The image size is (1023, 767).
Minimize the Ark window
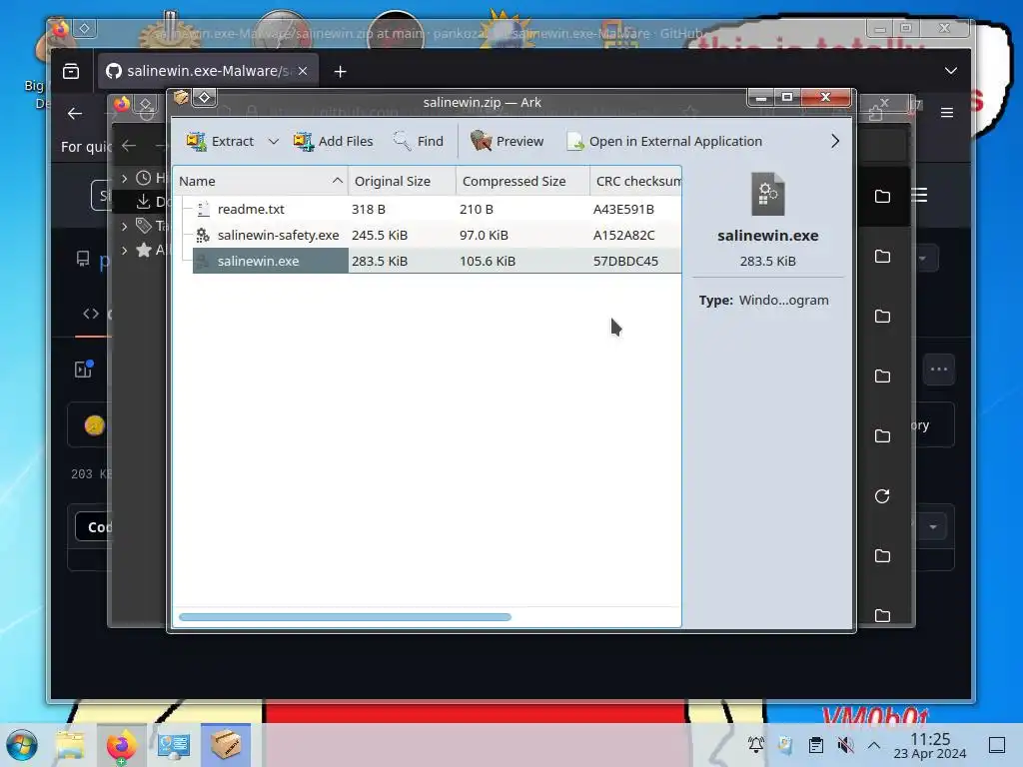(x=760, y=98)
